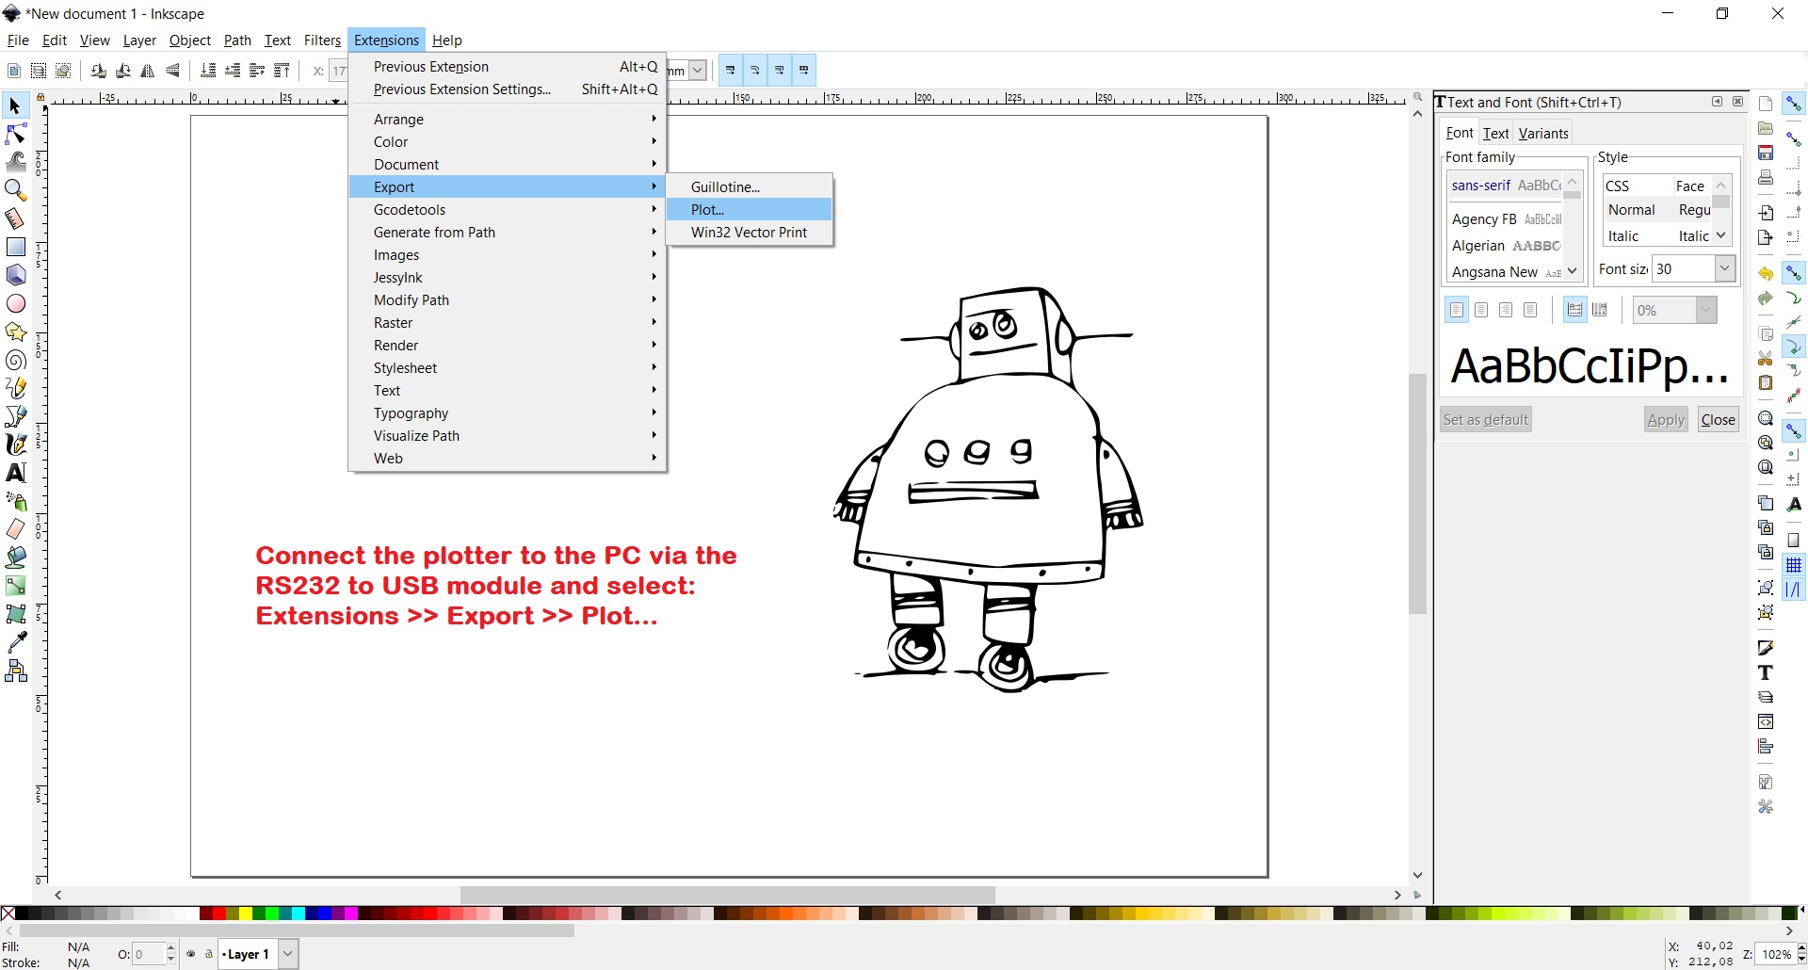Image resolution: width=1808 pixels, height=970 pixels.
Task: Select the Eraser tool
Action: pos(16,529)
